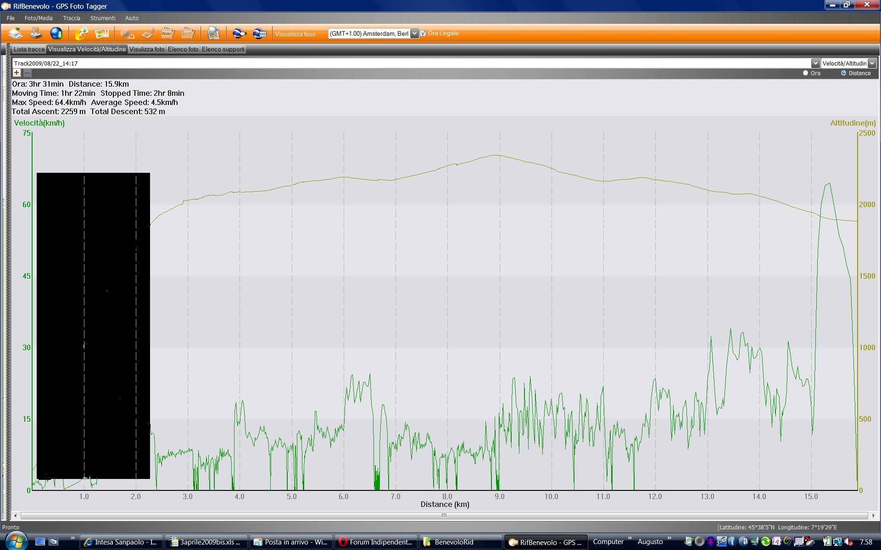Open the Aiuto menu
The image size is (881, 550).
(x=132, y=18)
